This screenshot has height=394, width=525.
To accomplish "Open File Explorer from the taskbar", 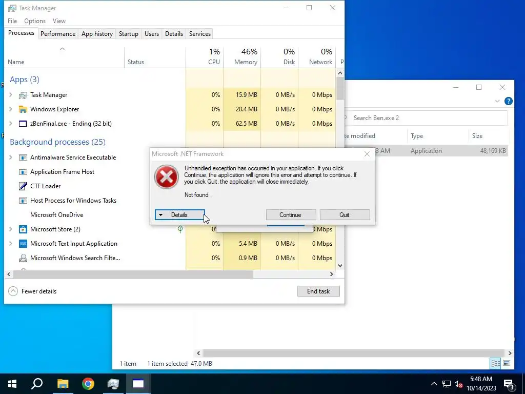I will tap(63, 384).
